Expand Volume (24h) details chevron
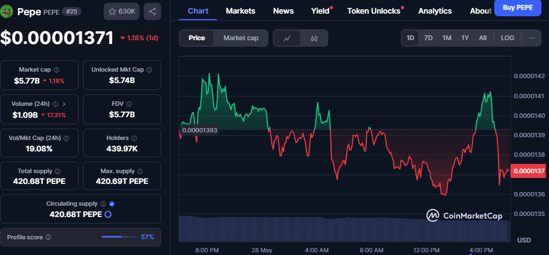 point(63,104)
